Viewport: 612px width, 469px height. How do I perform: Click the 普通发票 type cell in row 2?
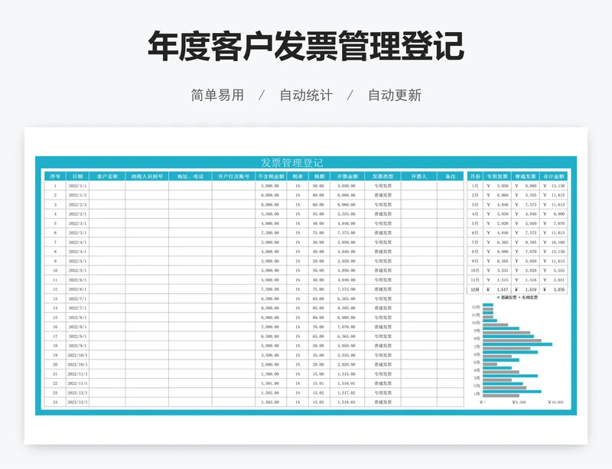click(382, 195)
